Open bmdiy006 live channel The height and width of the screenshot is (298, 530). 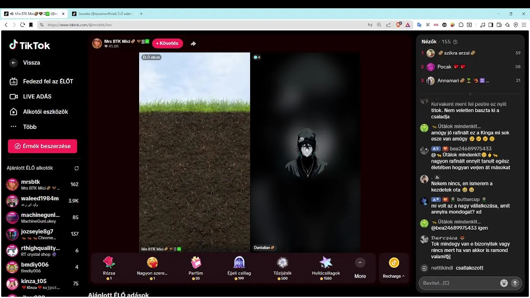click(x=42, y=267)
